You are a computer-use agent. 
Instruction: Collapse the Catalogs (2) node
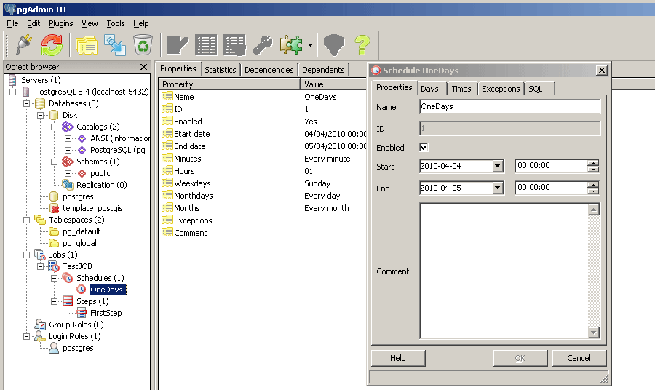[54, 127]
